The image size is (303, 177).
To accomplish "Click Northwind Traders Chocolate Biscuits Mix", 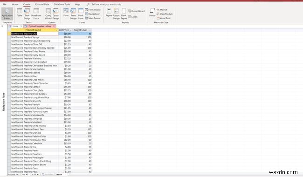I will coord(34,66).
